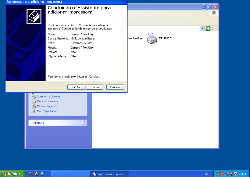This screenshot has height=177, width=250.
Task: Expand hidden quick launch items chevron
Action: tap(48, 173)
